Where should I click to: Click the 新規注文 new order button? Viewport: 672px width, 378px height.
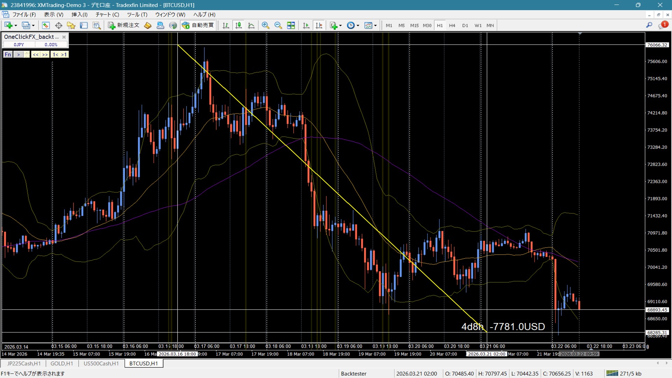pos(124,25)
